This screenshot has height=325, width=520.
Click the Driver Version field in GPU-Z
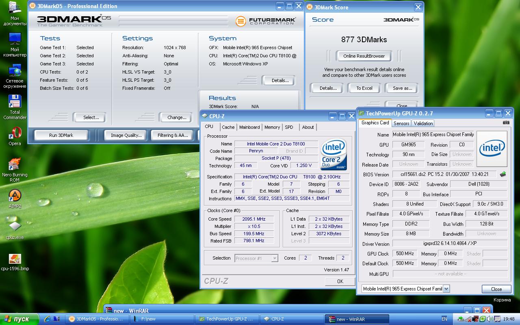pos(450,244)
